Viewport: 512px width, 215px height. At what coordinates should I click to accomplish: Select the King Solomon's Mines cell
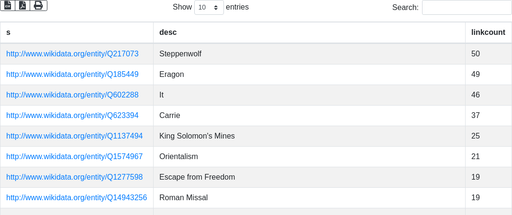click(x=309, y=136)
